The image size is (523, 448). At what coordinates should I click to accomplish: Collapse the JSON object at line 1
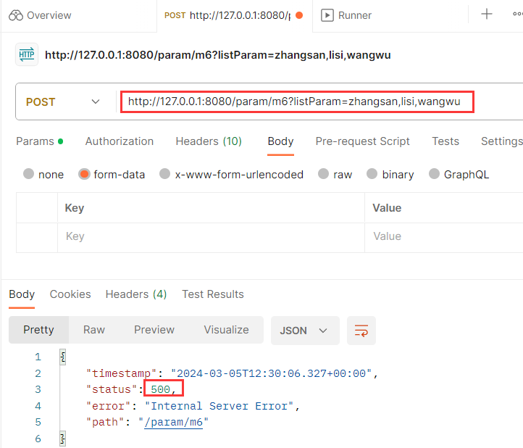point(63,357)
